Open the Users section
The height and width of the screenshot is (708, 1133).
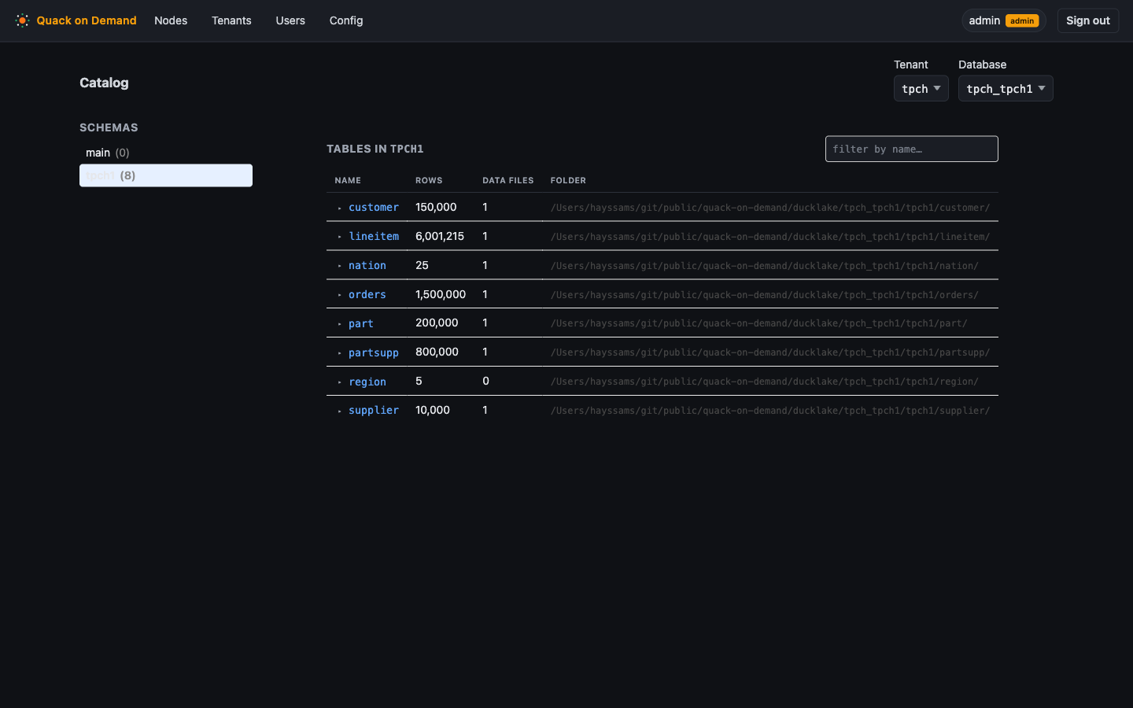290,20
